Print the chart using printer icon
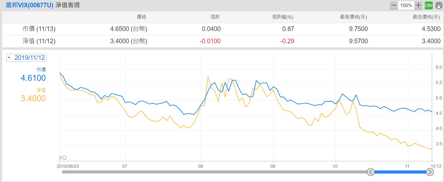 [x=439, y=5]
